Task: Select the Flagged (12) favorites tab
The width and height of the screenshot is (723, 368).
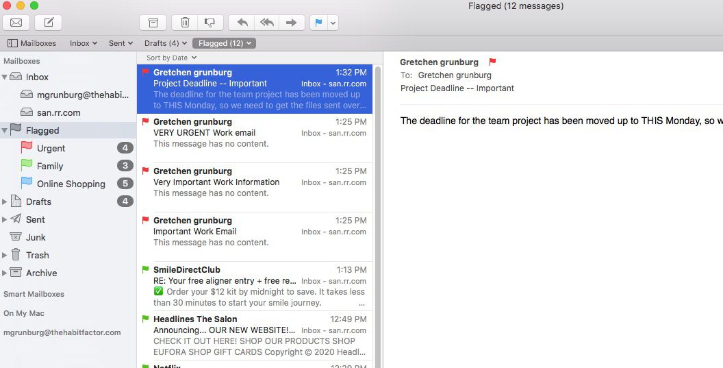Action: pos(224,43)
